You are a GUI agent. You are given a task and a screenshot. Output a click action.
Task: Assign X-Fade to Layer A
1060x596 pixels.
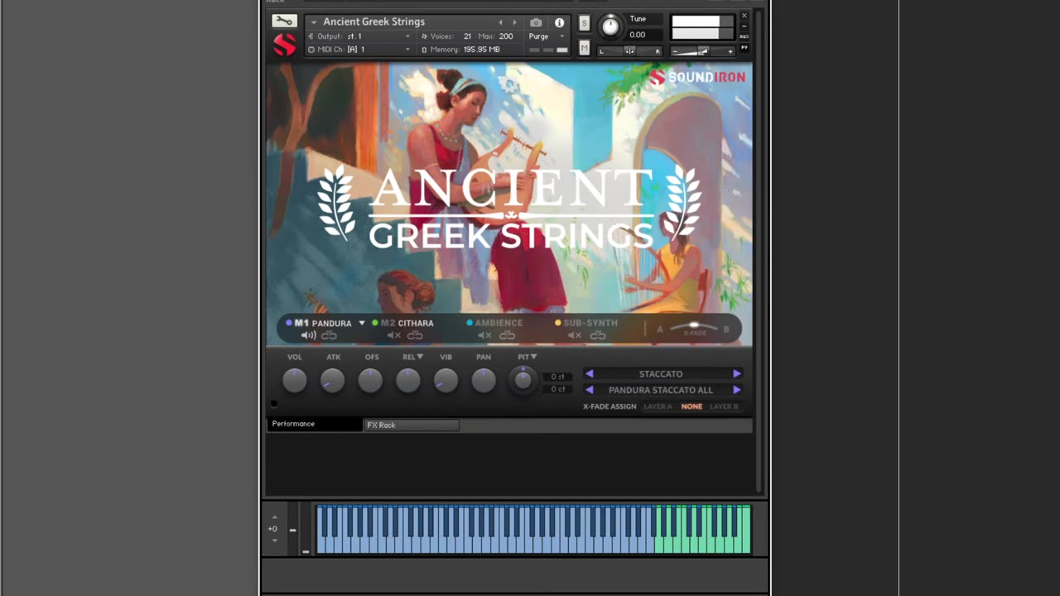click(x=658, y=406)
